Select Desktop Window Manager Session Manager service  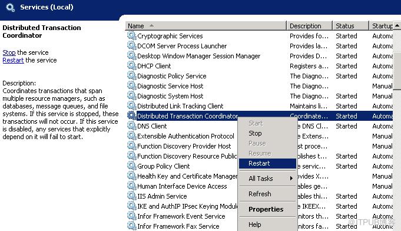tap(198, 56)
